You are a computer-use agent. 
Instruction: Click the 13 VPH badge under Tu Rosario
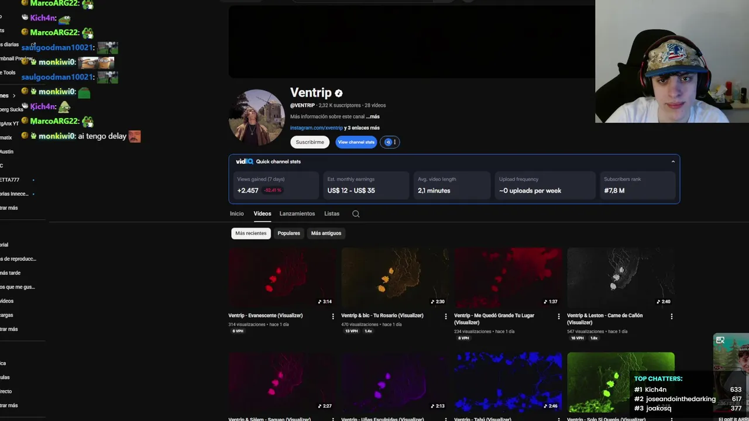coord(351,331)
